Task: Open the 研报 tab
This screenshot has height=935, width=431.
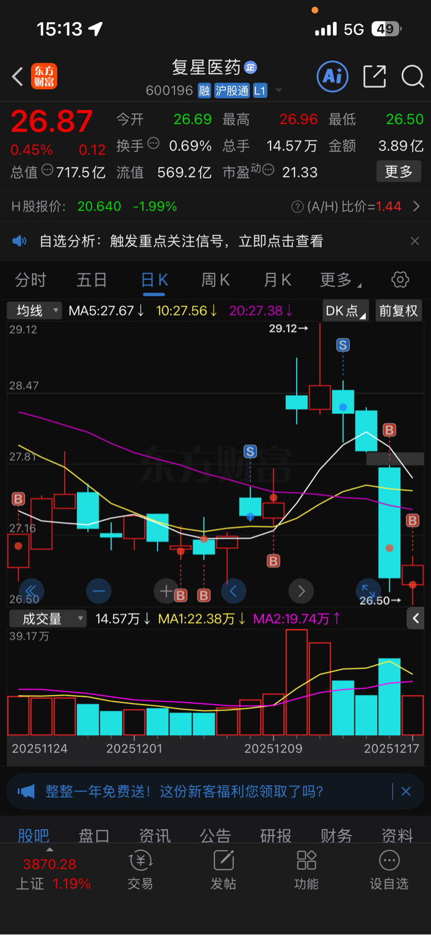Action: [x=276, y=835]
